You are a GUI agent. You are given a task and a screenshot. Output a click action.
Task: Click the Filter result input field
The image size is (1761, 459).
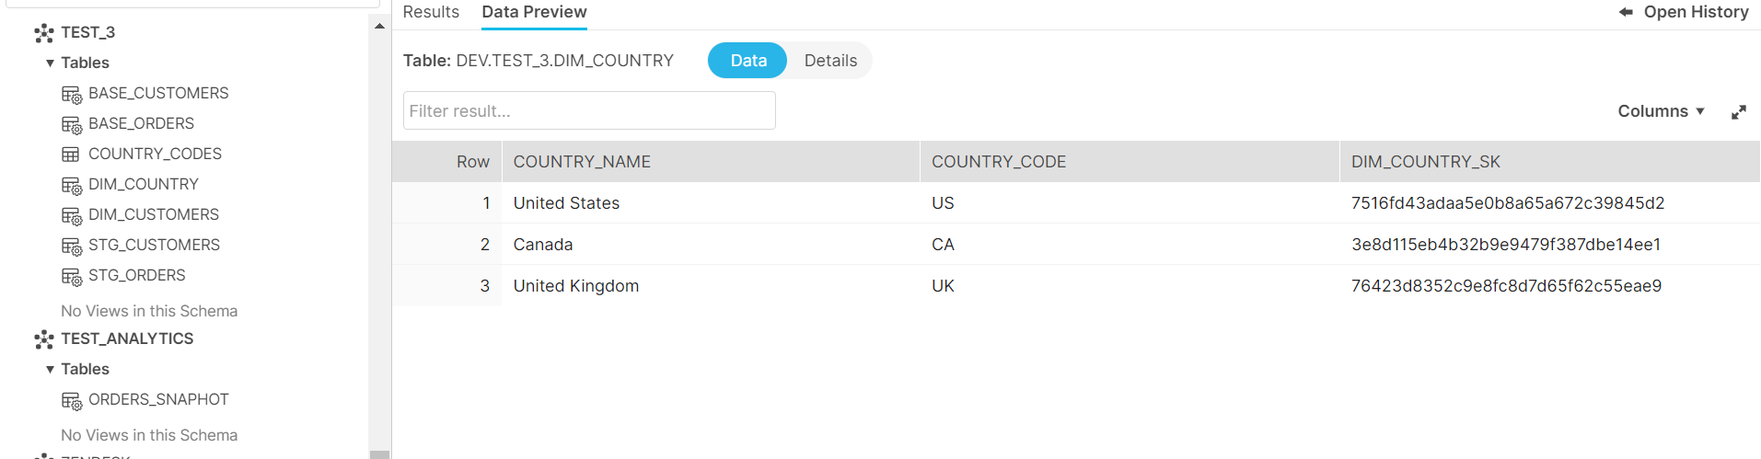point(589,111)
